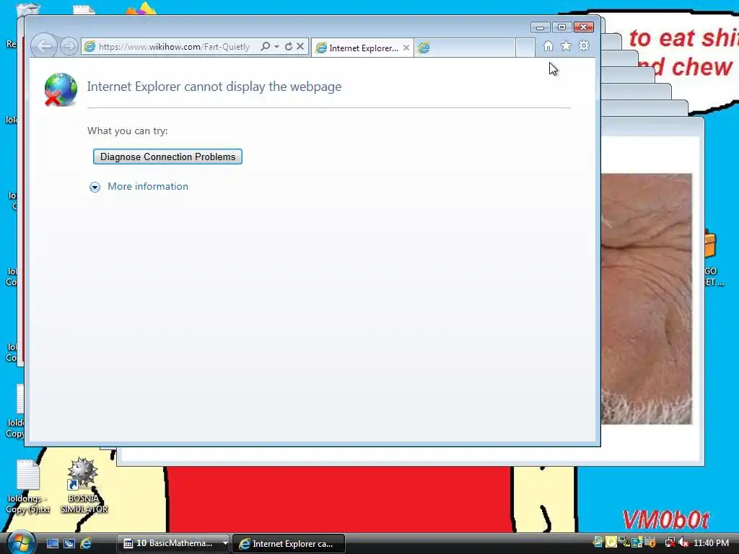Open a new tab with the small tab button
Screen dimensions: 739x554
pos(525,48)
